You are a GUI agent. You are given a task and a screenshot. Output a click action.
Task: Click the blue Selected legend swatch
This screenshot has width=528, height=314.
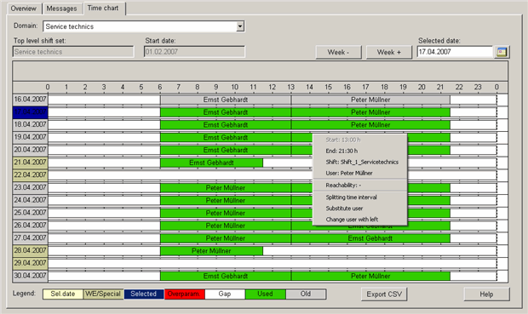point(144,294)
